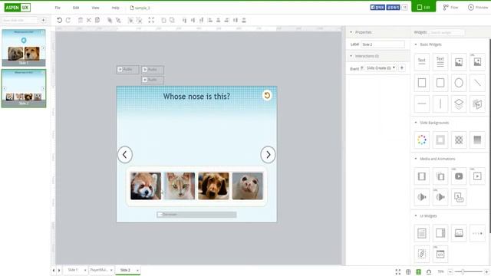This screenshot has height=276, width=491.
Task: Click the previous arrow on slide canvas
Action: tap(125, 155)
